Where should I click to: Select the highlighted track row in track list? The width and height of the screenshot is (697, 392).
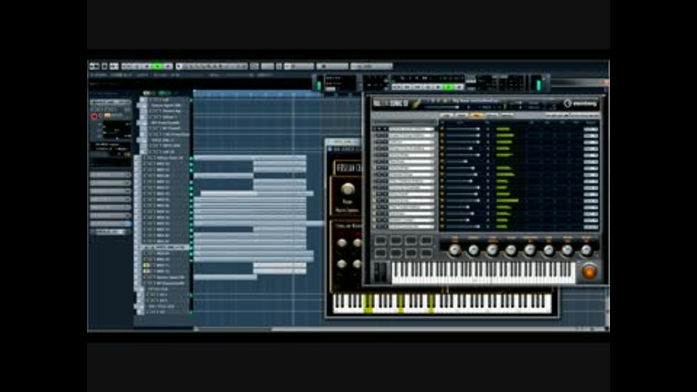165,247
